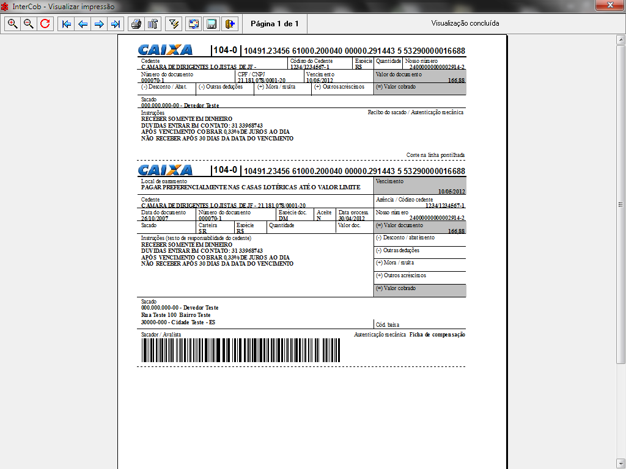Image resolution: width=626 pixels, height=469 pixels.
Task: Print the boleto with the printer icon
Action: click(136, 24)
